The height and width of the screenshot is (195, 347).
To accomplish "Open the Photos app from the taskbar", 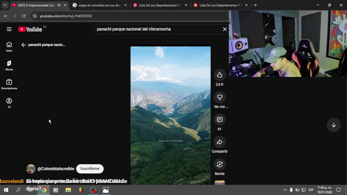I will tap(105, 190).
